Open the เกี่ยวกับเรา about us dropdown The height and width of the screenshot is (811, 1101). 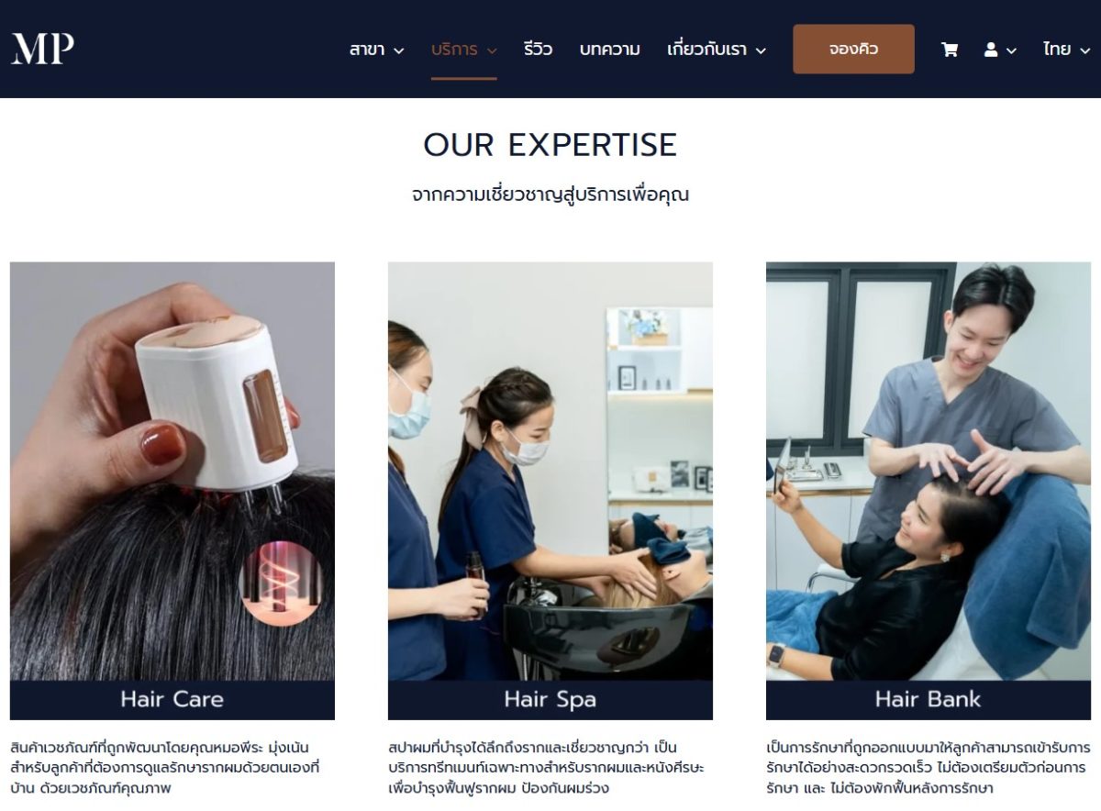tap(717, 50)
